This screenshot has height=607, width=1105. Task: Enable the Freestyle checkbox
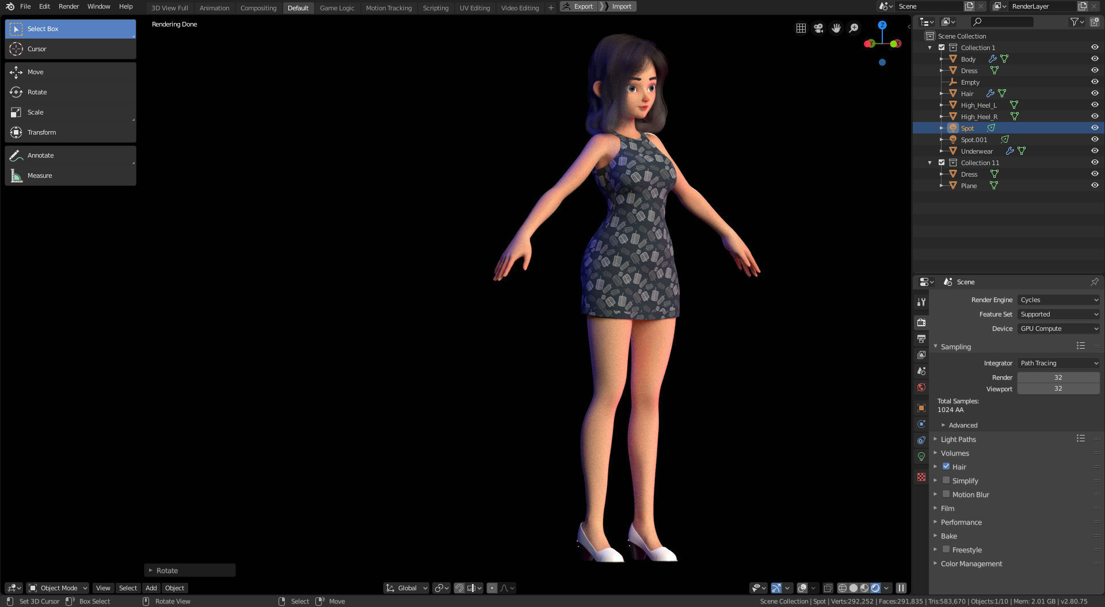pyautogui.click(x=946, y=549)
